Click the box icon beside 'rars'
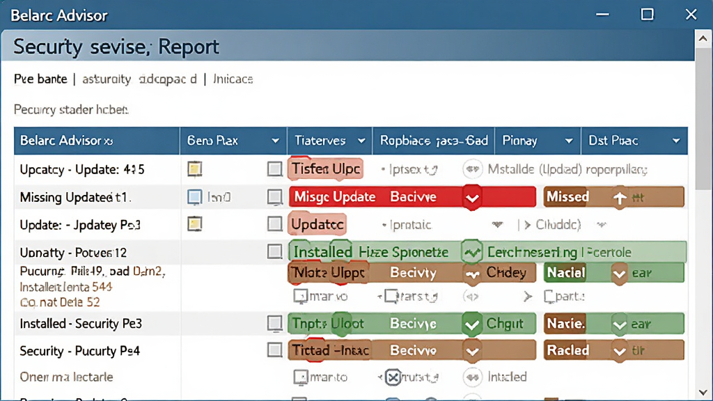Viewport: 713px width, 401px height. tap(391, 297)
